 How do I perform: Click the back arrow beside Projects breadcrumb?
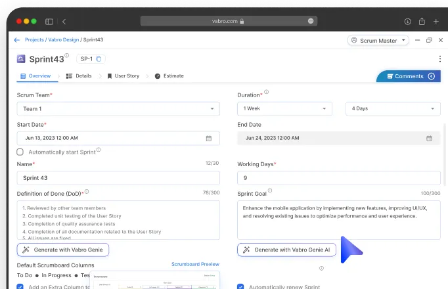point(16,40)
